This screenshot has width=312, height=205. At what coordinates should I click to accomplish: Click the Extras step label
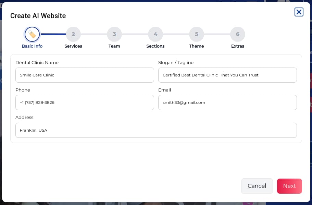click(x=238, y=46)
